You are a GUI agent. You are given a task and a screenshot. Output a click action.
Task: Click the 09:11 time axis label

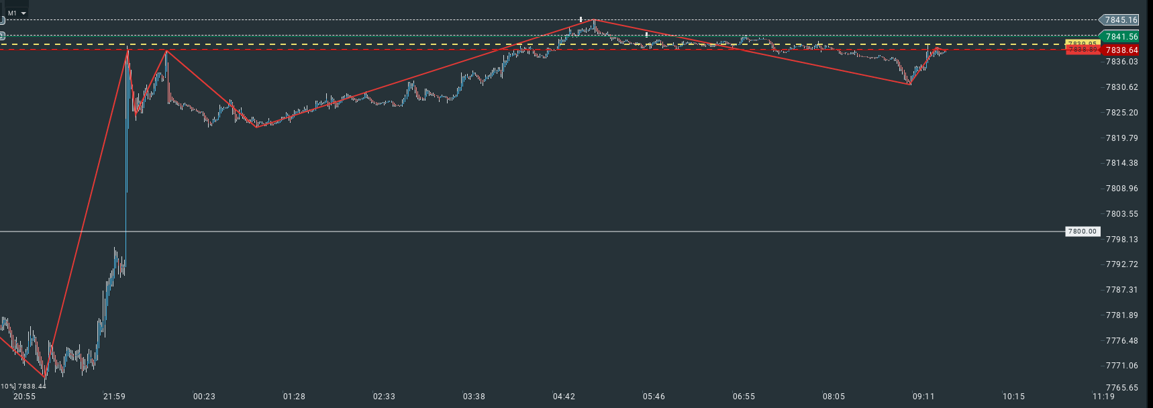923,397
